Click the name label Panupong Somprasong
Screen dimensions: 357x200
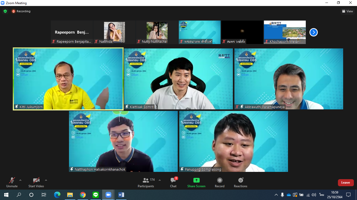tap(203, 169)
